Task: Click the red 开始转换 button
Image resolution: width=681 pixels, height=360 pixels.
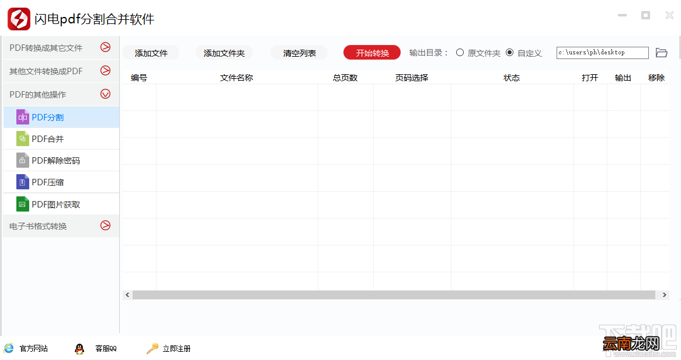Action: (x=372, y=53)
